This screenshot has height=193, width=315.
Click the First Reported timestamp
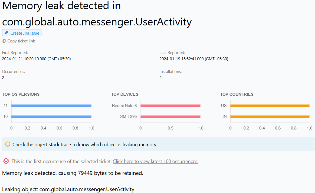tap(36, 59)
